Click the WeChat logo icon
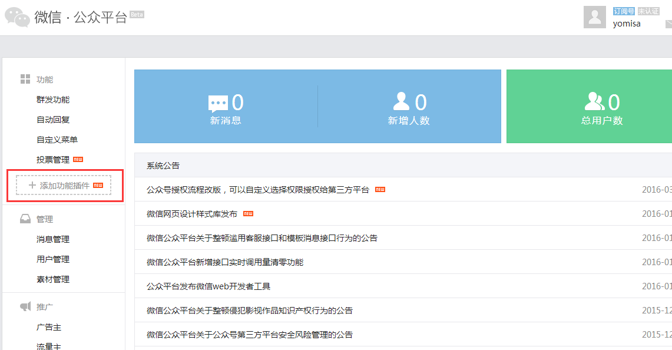This screenshot has height=350, width=672. [17, 17]
